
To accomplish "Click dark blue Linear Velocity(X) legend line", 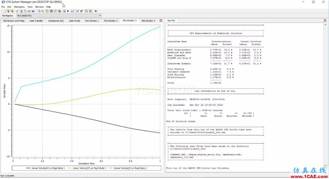I will coord(28,168).
